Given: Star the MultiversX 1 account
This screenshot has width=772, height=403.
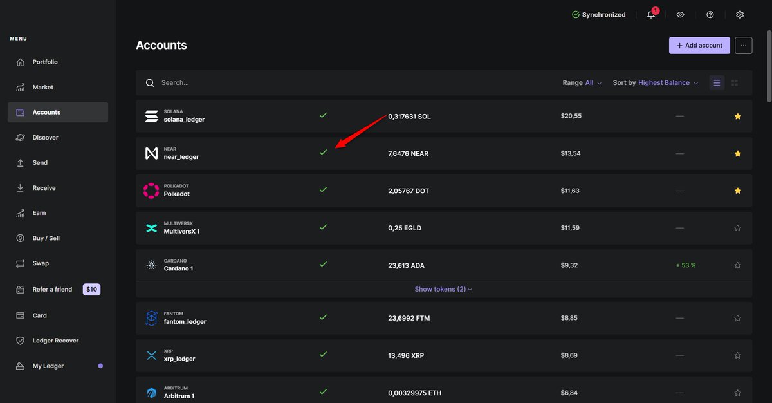Looking at the screenshot, I should coord(738,228).
